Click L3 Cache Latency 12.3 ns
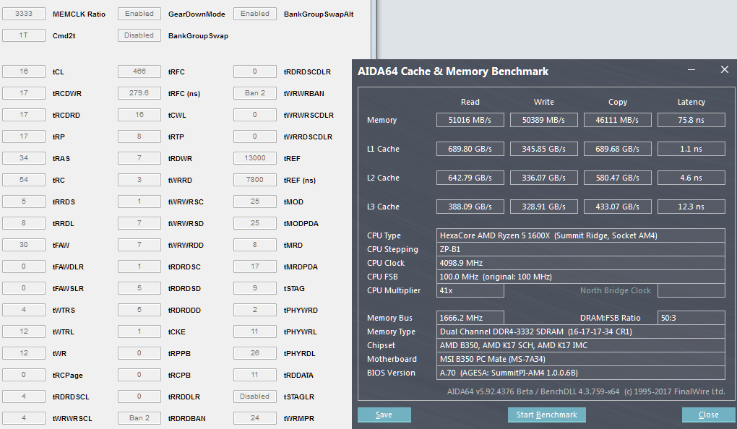Viewport: 737px width, 429px height. click(691, 207)
